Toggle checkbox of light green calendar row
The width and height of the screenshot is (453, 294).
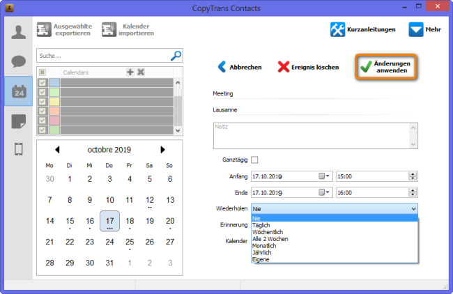coord(43,92)
